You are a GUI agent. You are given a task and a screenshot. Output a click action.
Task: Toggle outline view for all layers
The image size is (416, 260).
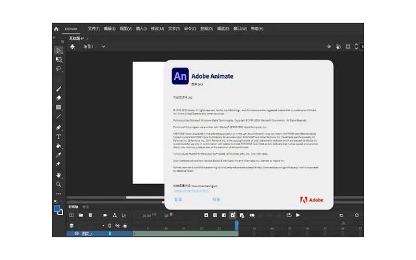[x=110, y=226]
